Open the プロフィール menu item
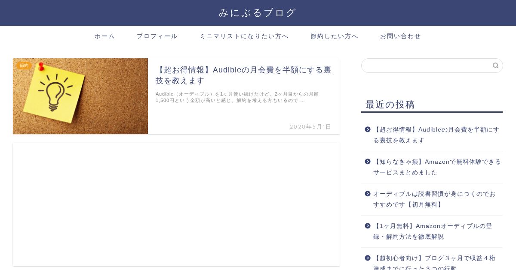516x270 pixels. [157, 36]
